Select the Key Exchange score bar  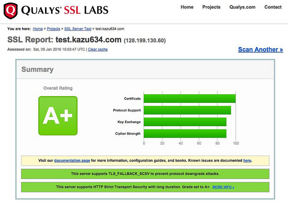coord(185,122)
